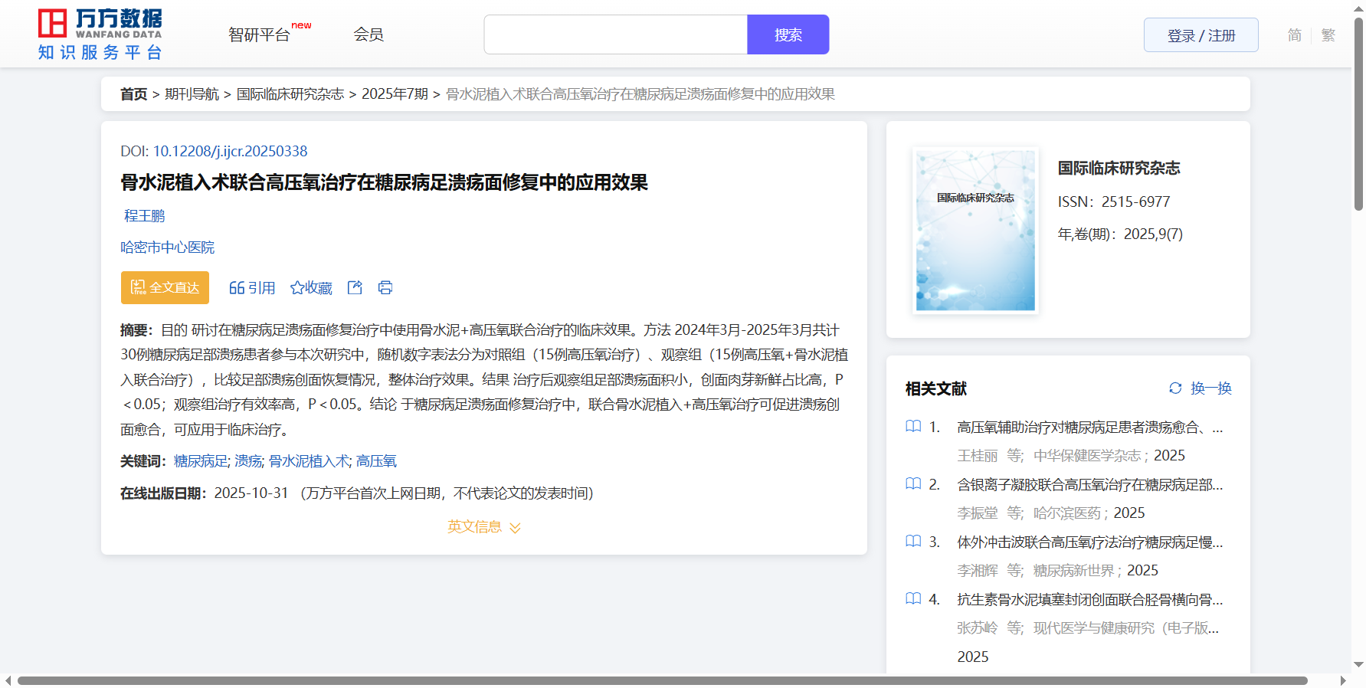
Task: Open the 会员 menu item
Action: click(369, 34)
